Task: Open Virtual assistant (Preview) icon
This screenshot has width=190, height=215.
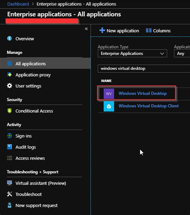Action: [10, 183]
